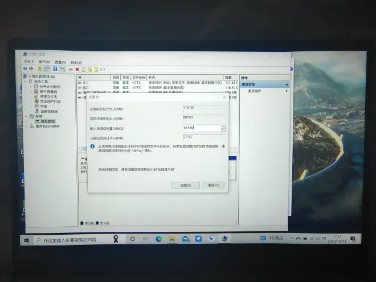Click volume list scrollbar right arrow

[235, 149]
